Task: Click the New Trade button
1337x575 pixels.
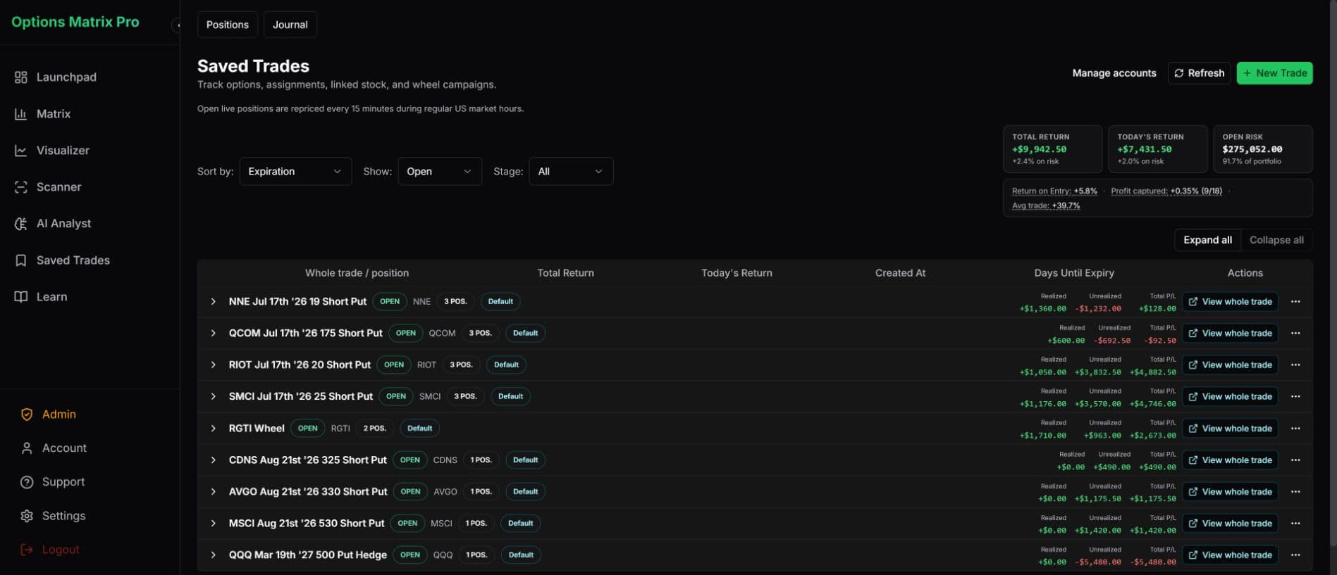Action: (x=1274, y=73)
